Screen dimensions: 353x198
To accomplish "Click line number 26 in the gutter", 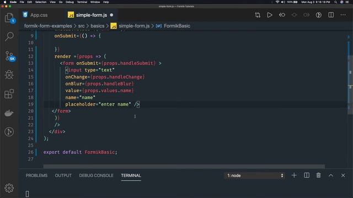I will tap(31, 152).
